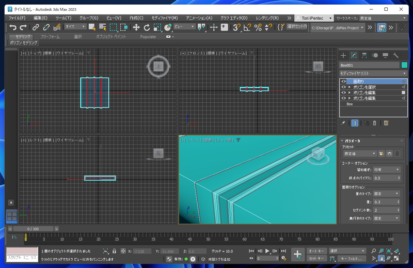Toggle Window/Crossing selection mode icon
This screenshot has width=413, height=268.
pos(124,27)
